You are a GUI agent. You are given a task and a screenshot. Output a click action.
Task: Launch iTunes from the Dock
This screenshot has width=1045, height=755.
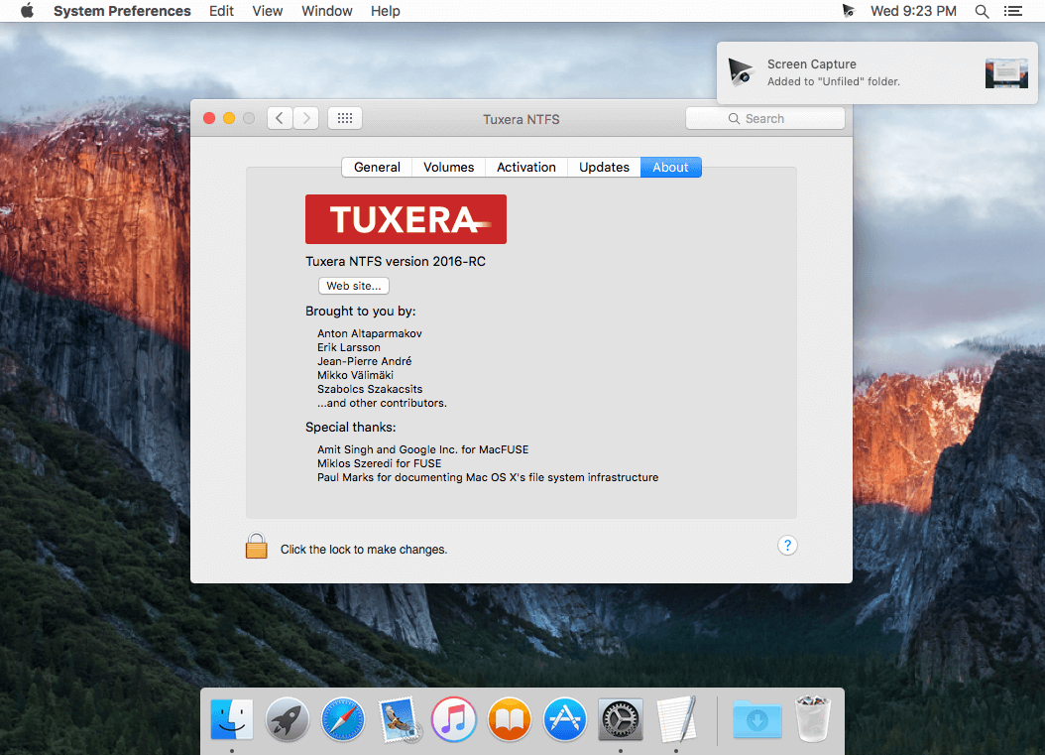point(454,719)
